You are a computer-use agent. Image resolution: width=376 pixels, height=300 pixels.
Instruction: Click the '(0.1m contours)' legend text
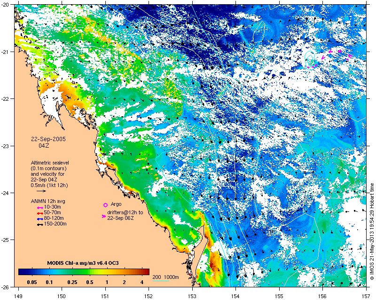point(49,168)
